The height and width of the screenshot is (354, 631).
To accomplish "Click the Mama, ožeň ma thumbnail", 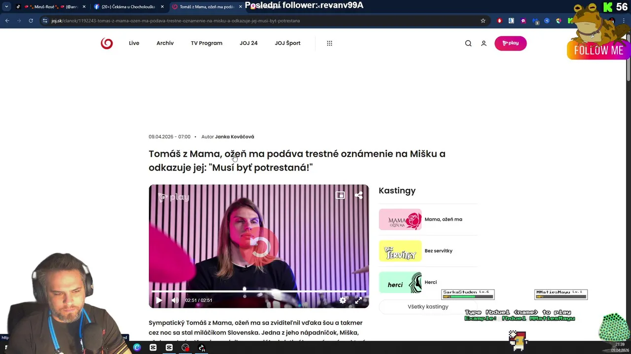I will click(x=400, y=219).
